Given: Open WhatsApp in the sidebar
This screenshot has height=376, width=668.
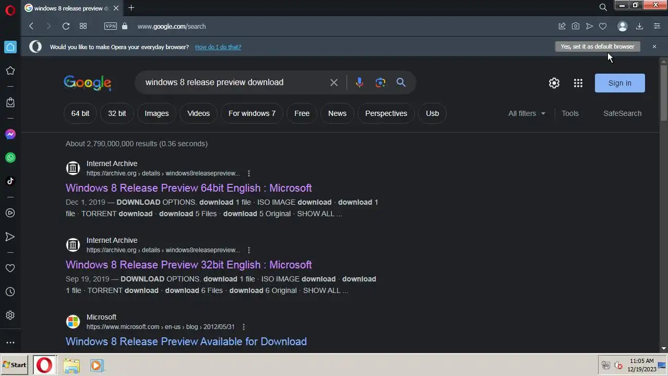Looking at the screenshot, I should [x=10, y=158].
